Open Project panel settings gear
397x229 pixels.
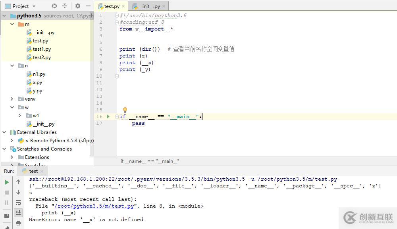78,6
